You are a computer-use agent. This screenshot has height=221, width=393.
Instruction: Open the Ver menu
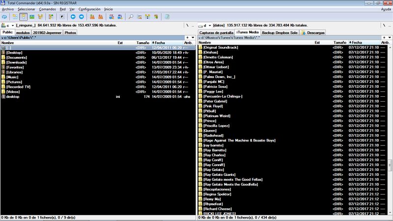[x=72, y=9]
